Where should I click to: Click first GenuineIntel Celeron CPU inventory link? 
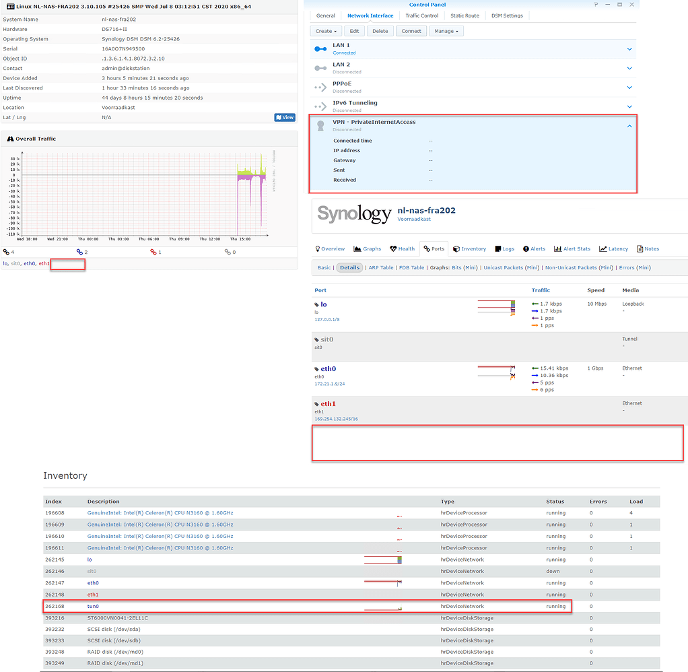point(160,512)
